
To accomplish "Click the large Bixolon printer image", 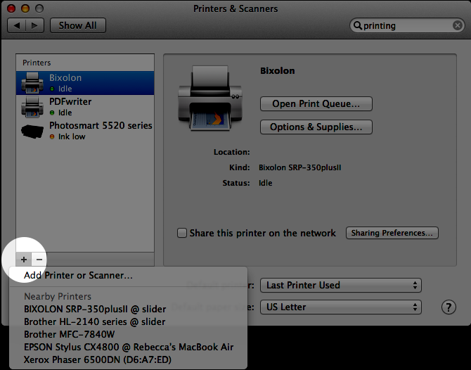I will pyautogui.click(x=210, y=98).
